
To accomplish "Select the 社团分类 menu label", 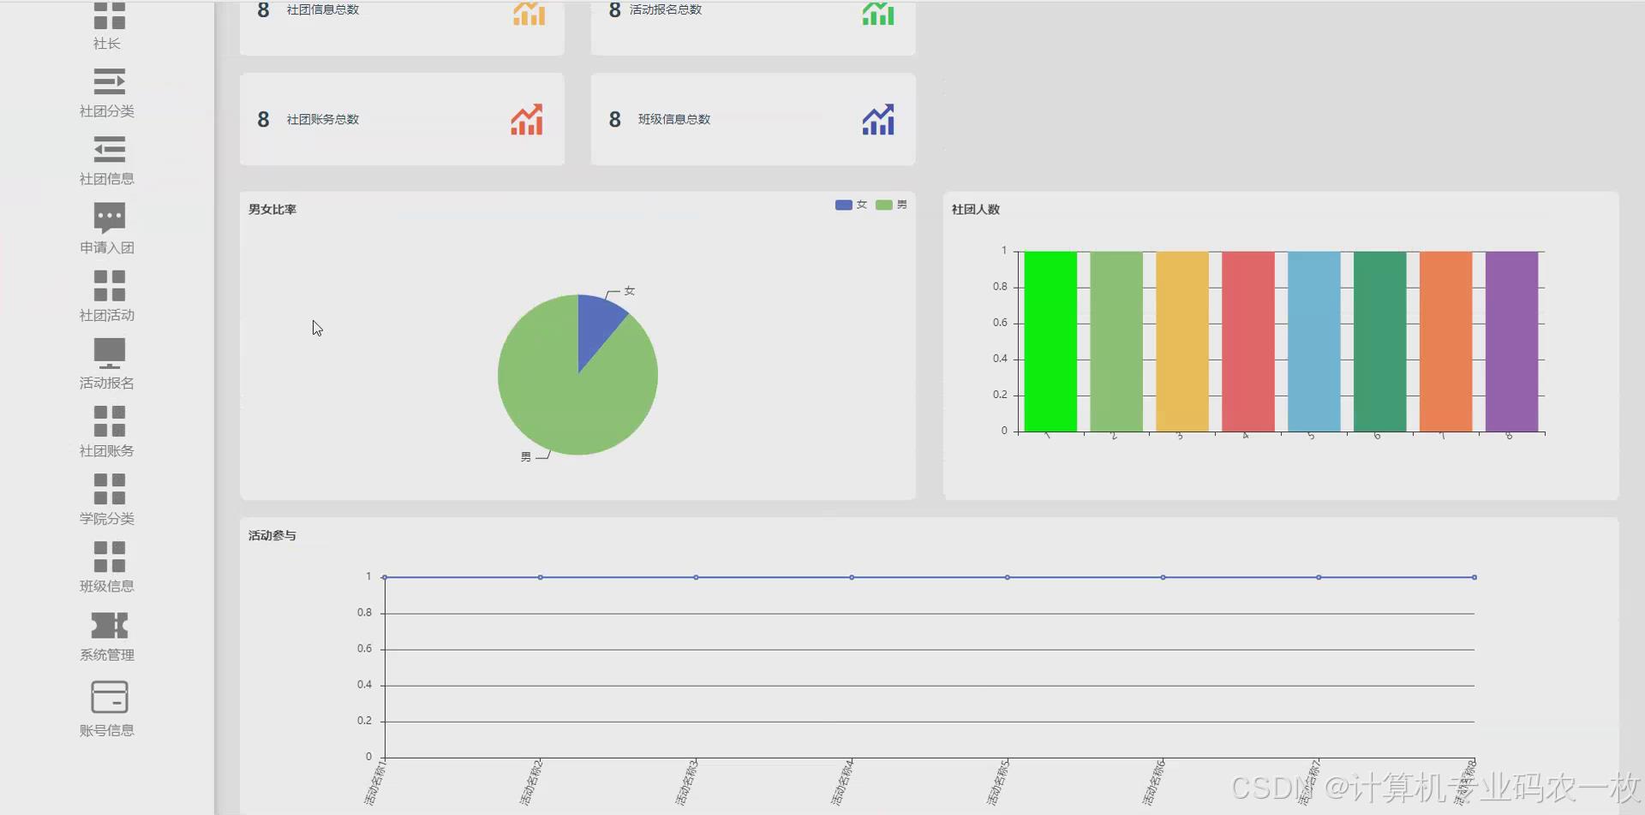I will coord(107,111).
